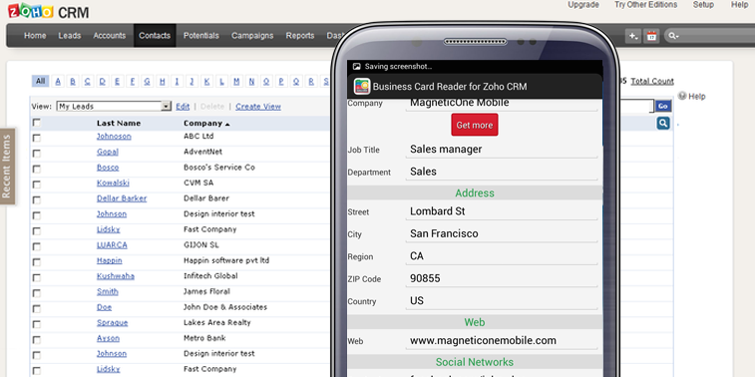Check the row for Johnoson ABC Ltd
This screenshot has height=377, width=755.
coord(37,139)
